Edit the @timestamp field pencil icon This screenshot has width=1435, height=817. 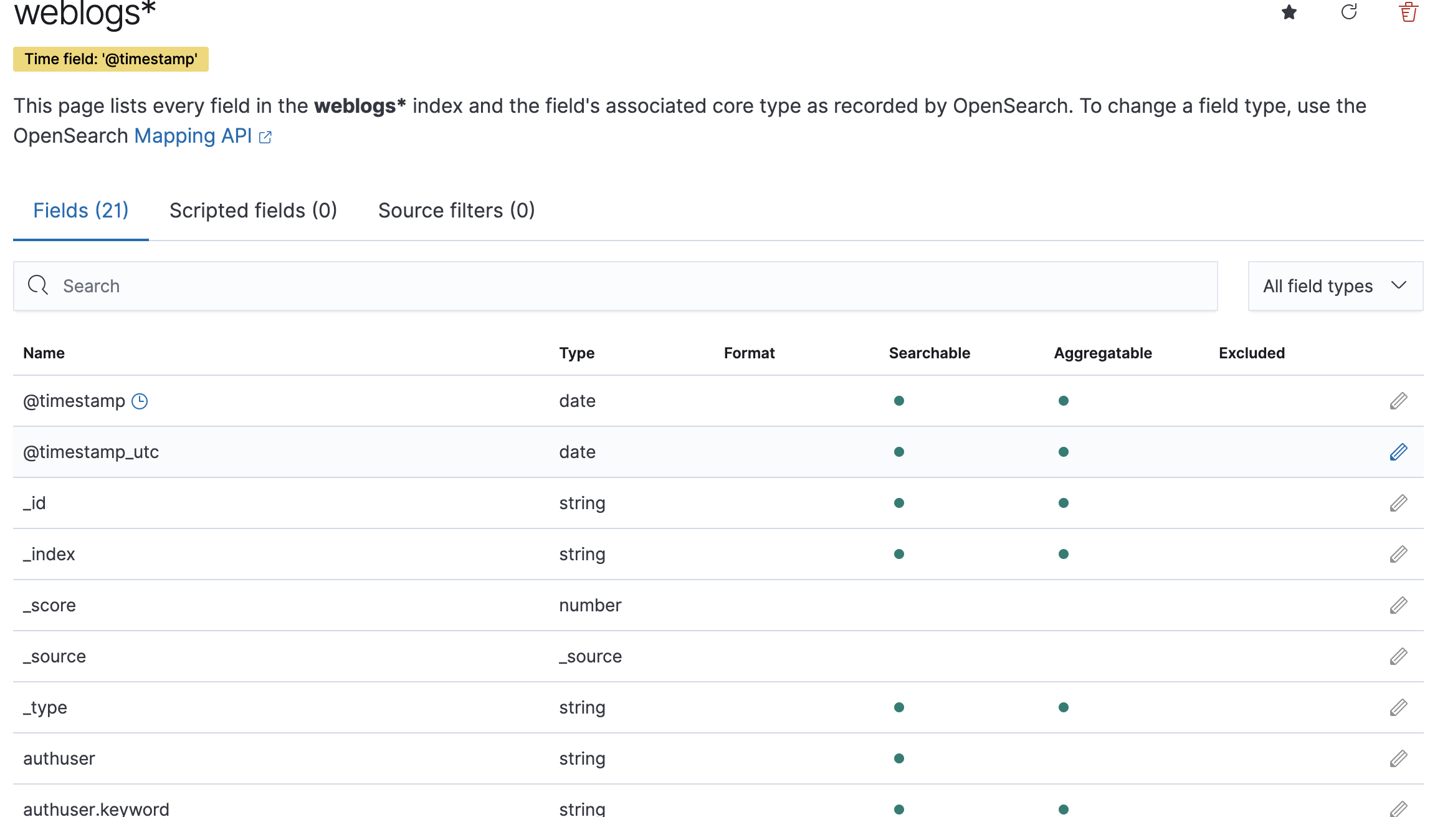click(x=1398, y=401)
